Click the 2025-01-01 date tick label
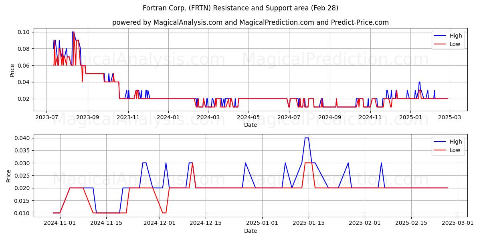481x240 pixels. [263, 223]
